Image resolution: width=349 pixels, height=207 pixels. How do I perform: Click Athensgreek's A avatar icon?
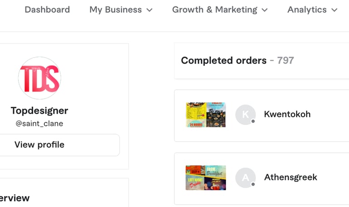click(x=245, y=178)
